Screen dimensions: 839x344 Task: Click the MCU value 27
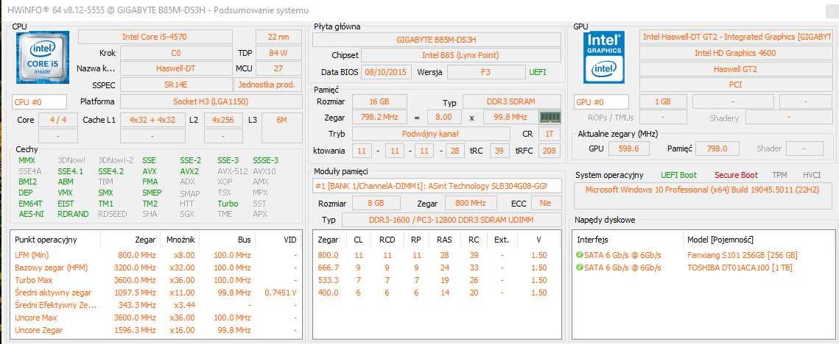(x=278, y=68)
